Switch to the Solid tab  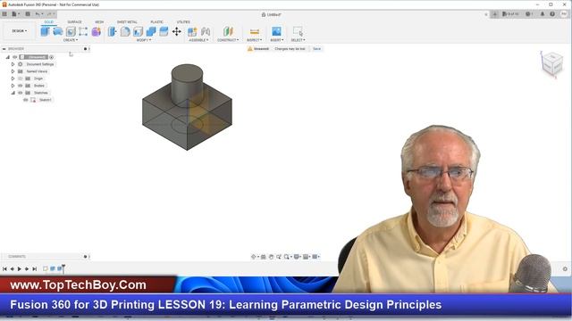[x=48, y=21]
